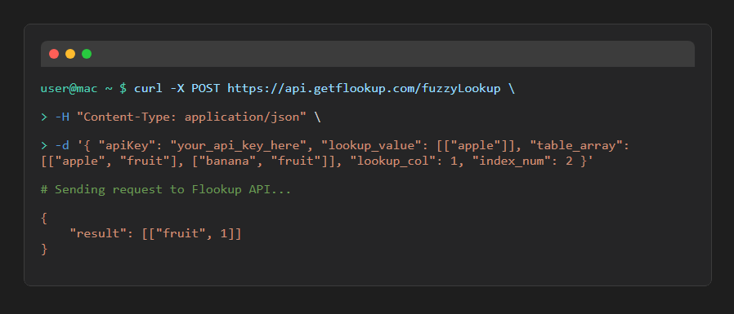
Task: Click the comment "# Sending request to Flookup API..."
Action: [166, 189]
